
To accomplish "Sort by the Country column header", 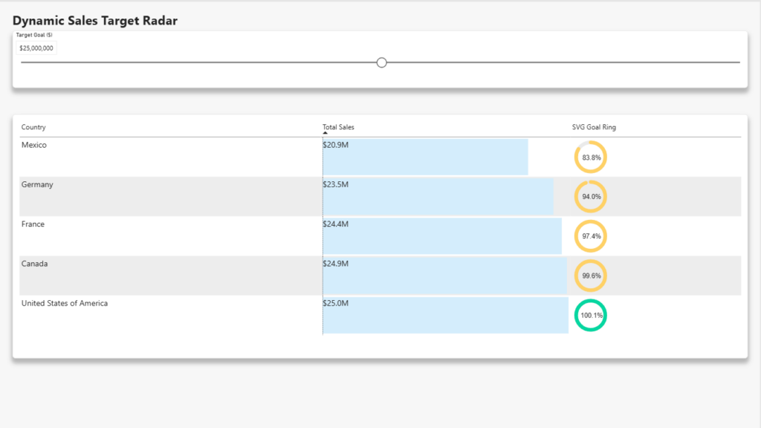I will (33, 127).
